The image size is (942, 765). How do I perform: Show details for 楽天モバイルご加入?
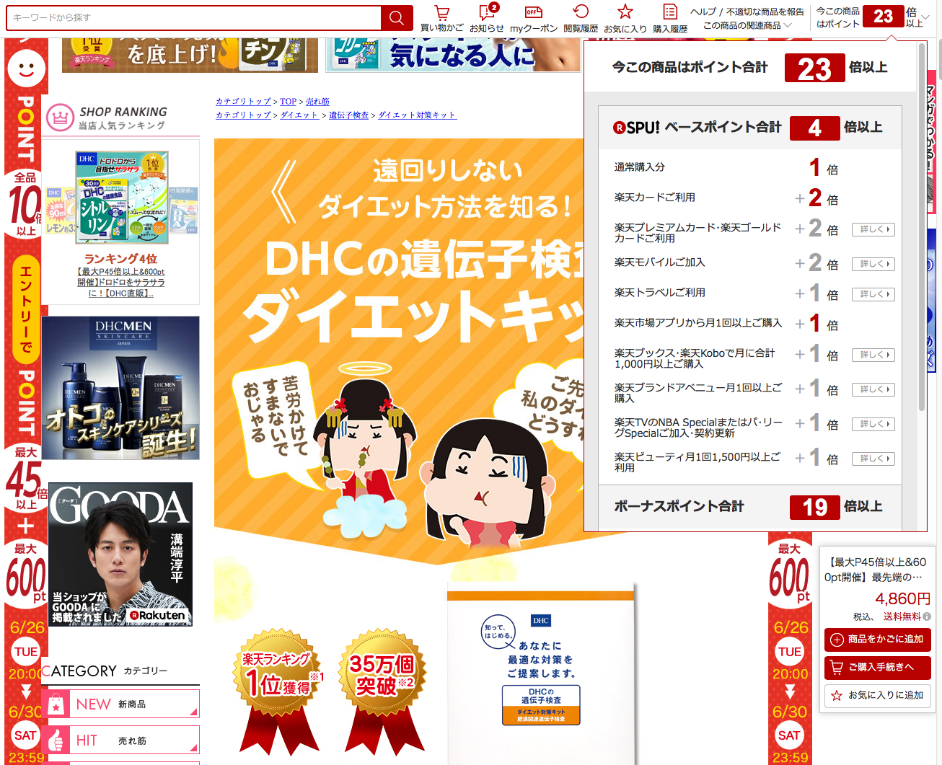click(x=873, y=264)
